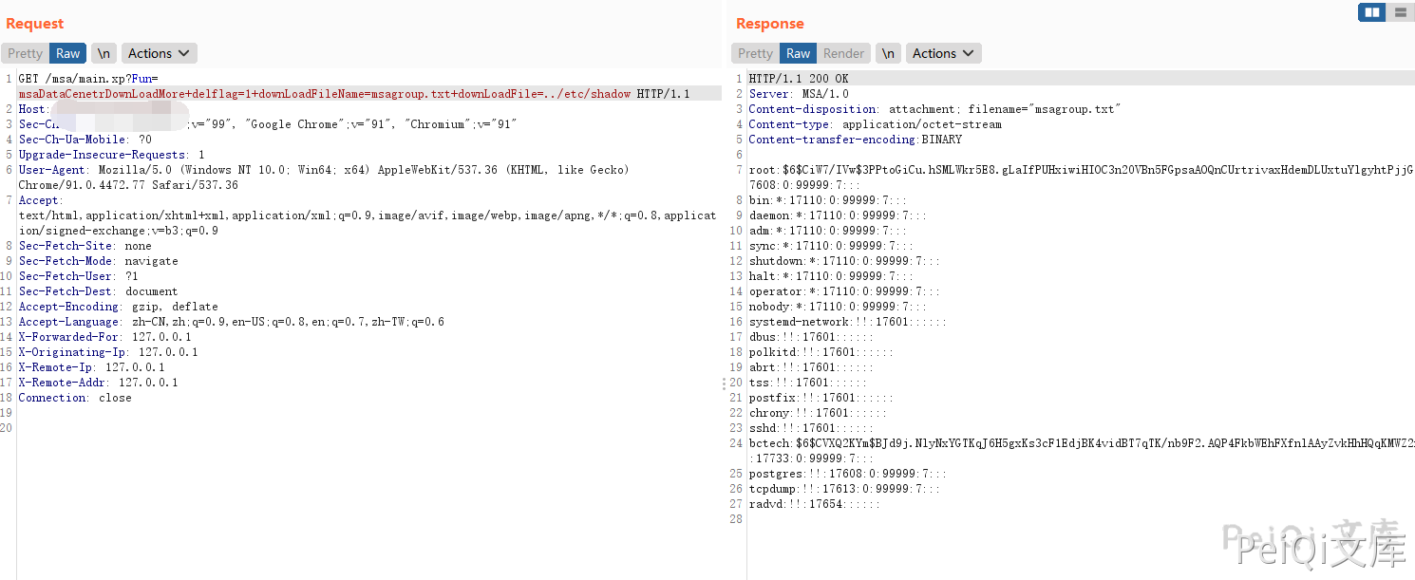The height and width of the screenshot is (580, 1415).
Task: Click the Server: MSA/1.0 header
Action: (799, 94)
